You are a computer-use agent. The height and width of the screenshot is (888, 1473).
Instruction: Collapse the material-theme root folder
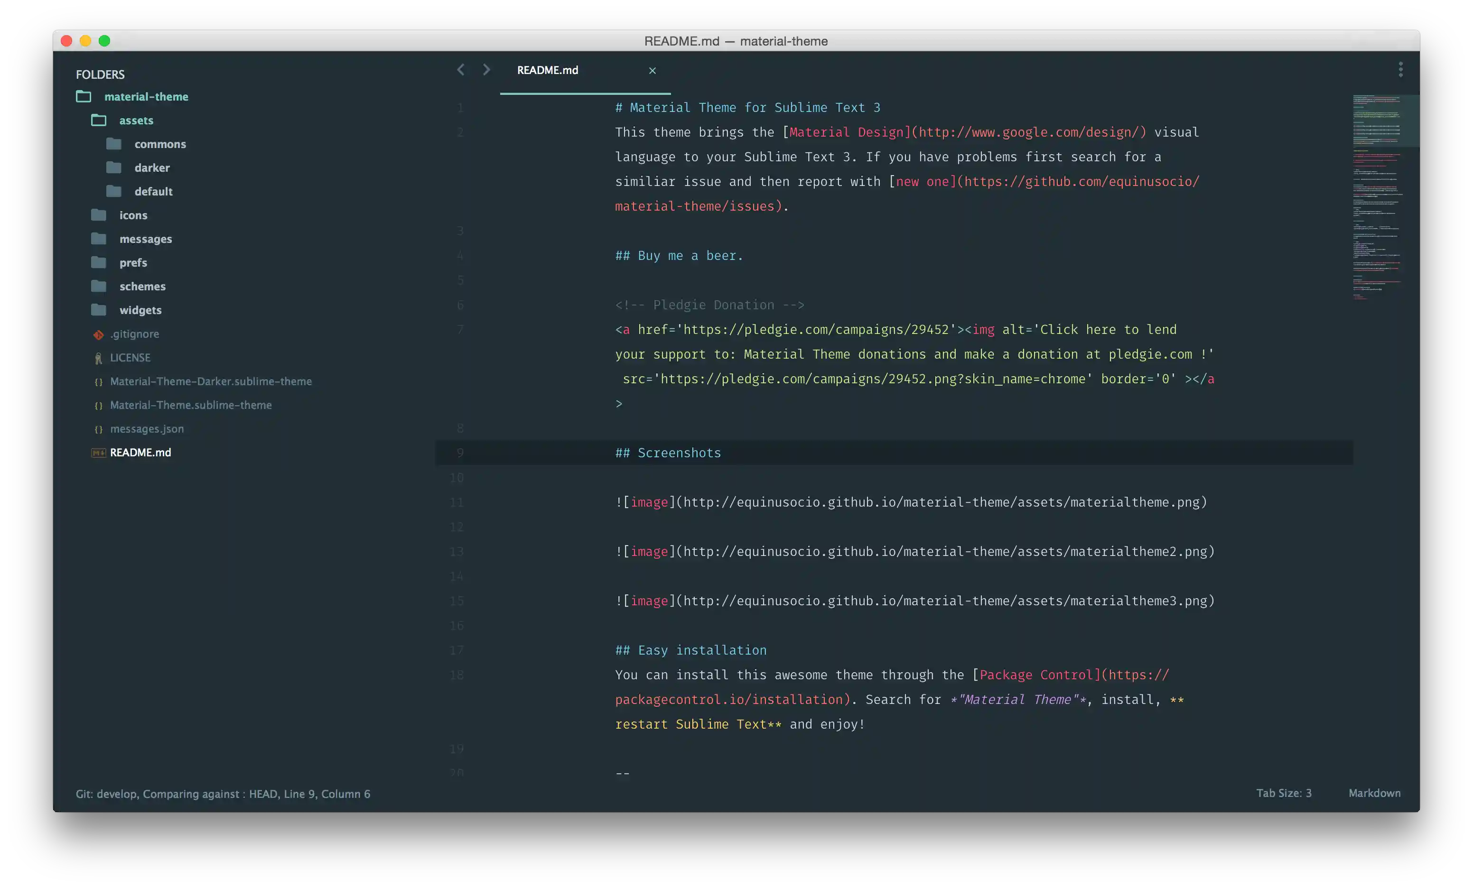[x=84, y=97]
